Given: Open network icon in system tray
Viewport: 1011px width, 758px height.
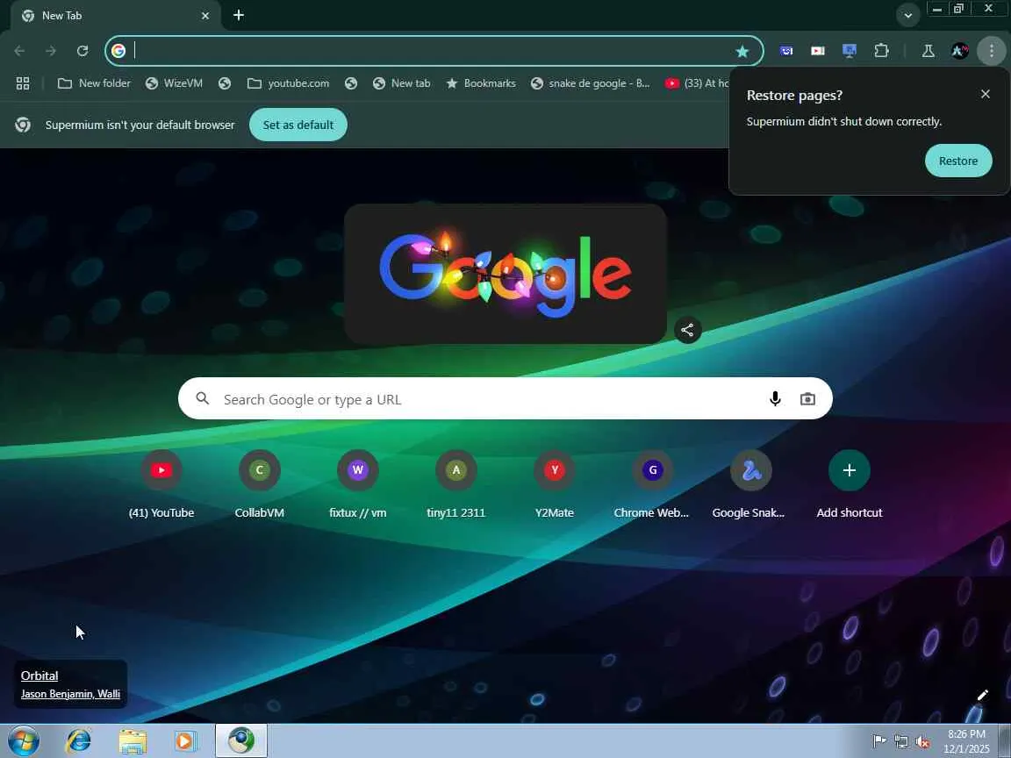Looking at the screenshot, I should coord(900,741).
